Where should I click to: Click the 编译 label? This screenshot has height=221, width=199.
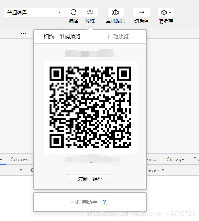(x=74, y=21)
